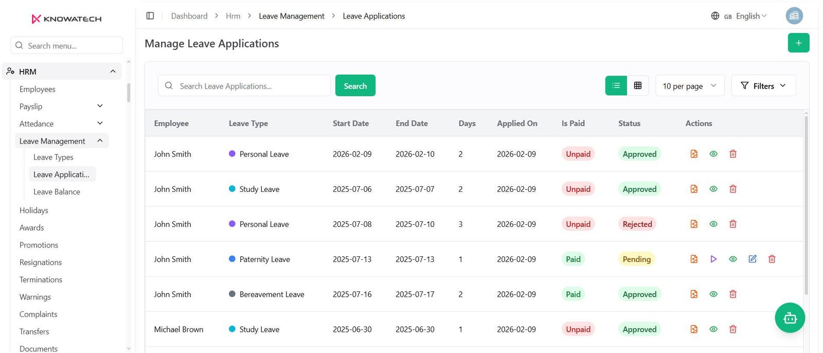Switch to list view
This screenshot has width=823, height=353.
click(616, 85)
